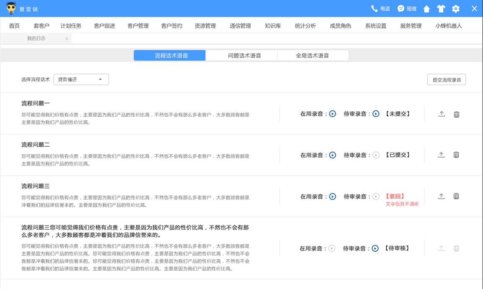
Task: Go to the home icon in header
Action: coord(427,9)
